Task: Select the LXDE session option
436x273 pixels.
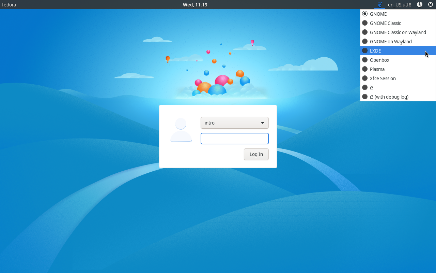Action: tap(398, 51)
